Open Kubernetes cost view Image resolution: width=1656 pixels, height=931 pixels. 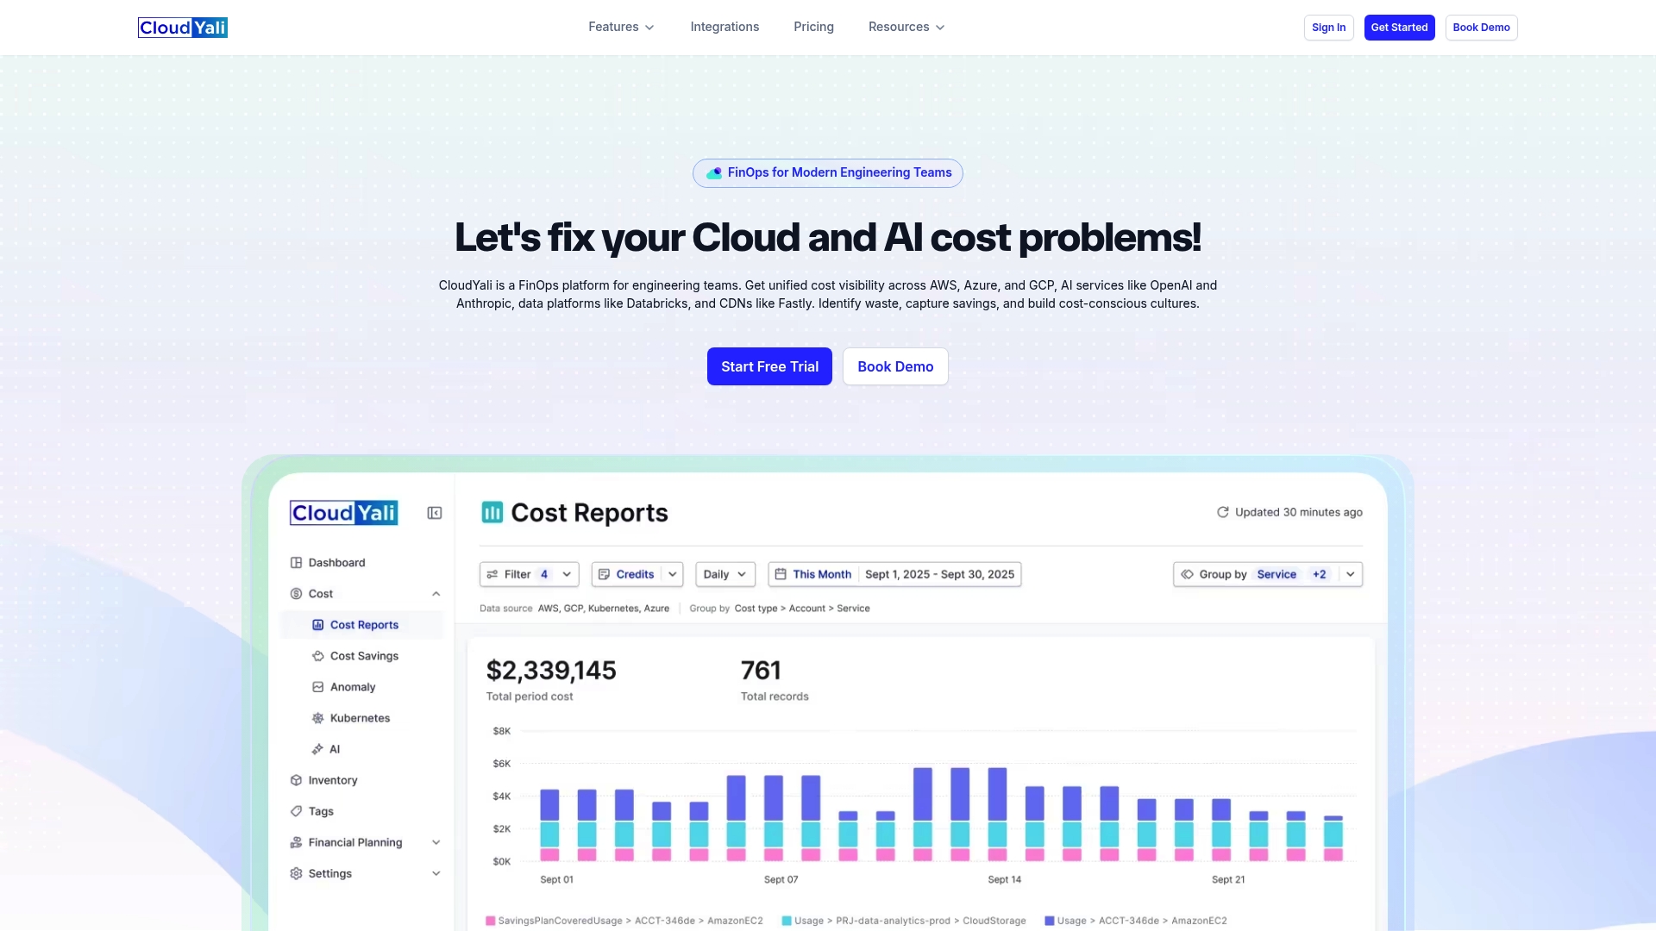point(360,718)
